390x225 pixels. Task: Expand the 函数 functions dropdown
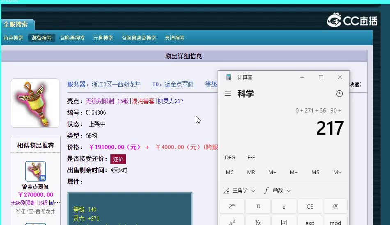click(x=278, y=191)
